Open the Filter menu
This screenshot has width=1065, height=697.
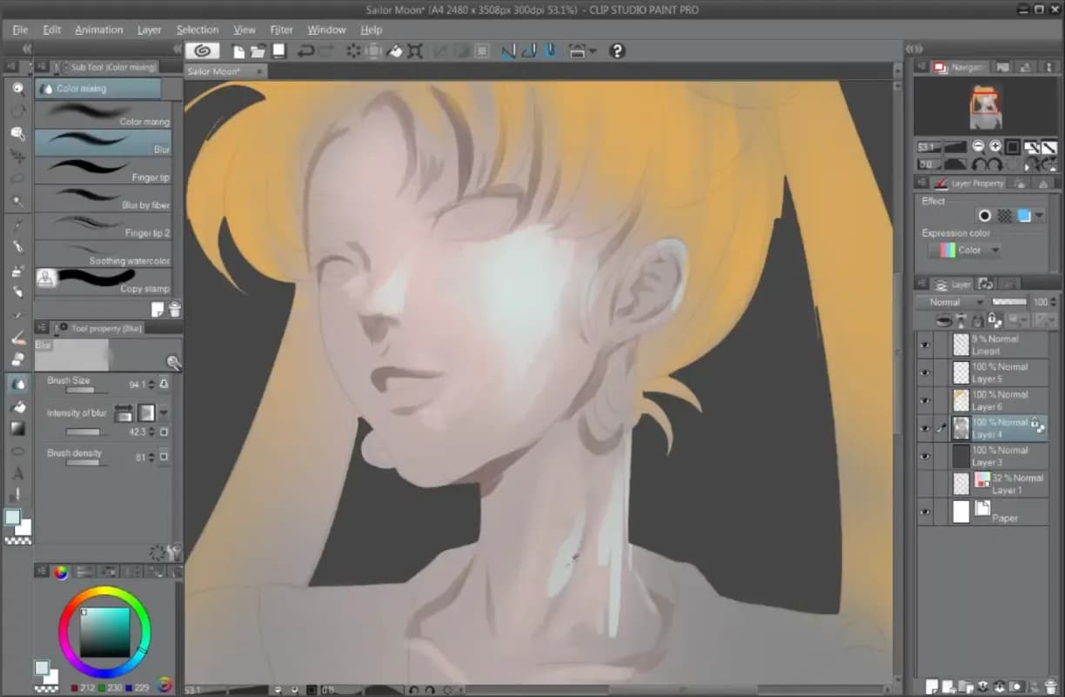point(281,30)
